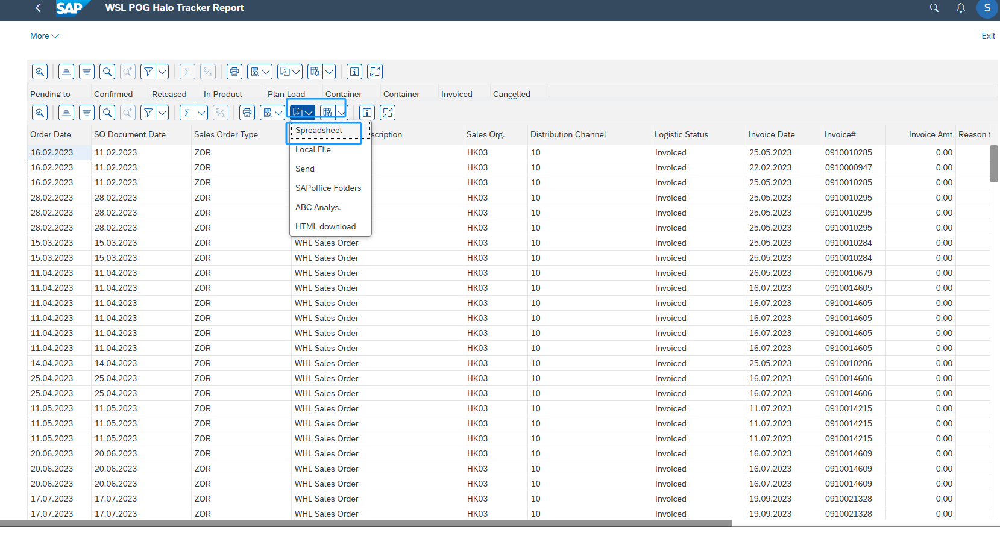Select Local File export option
The image size is (1000, 542).
point(313,149)
